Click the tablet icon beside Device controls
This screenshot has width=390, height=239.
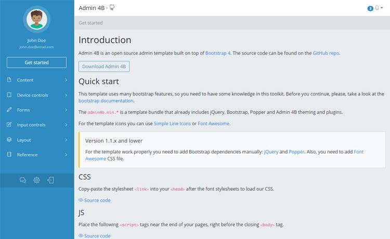pyautogui.click(x=9, y=95)
